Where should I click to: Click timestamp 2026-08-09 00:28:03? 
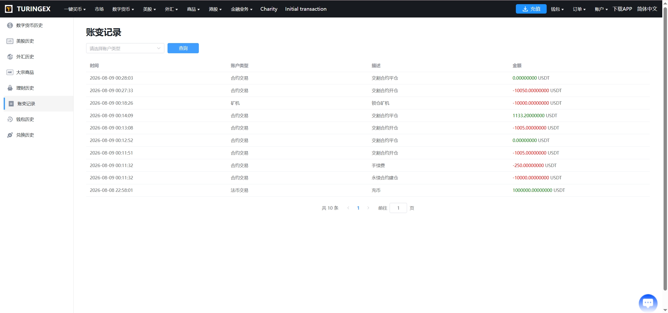[x=111, y=78]
